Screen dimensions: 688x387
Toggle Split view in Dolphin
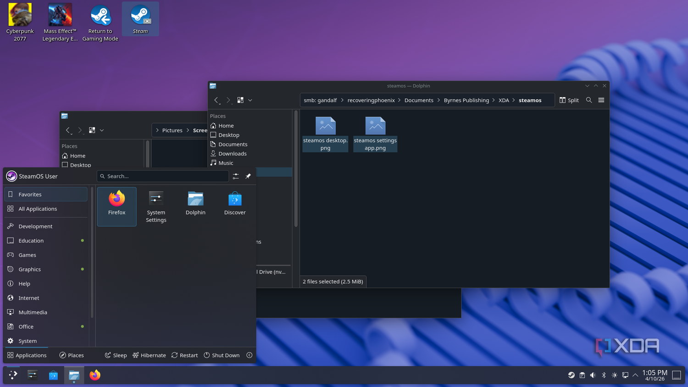click(569, 100)
